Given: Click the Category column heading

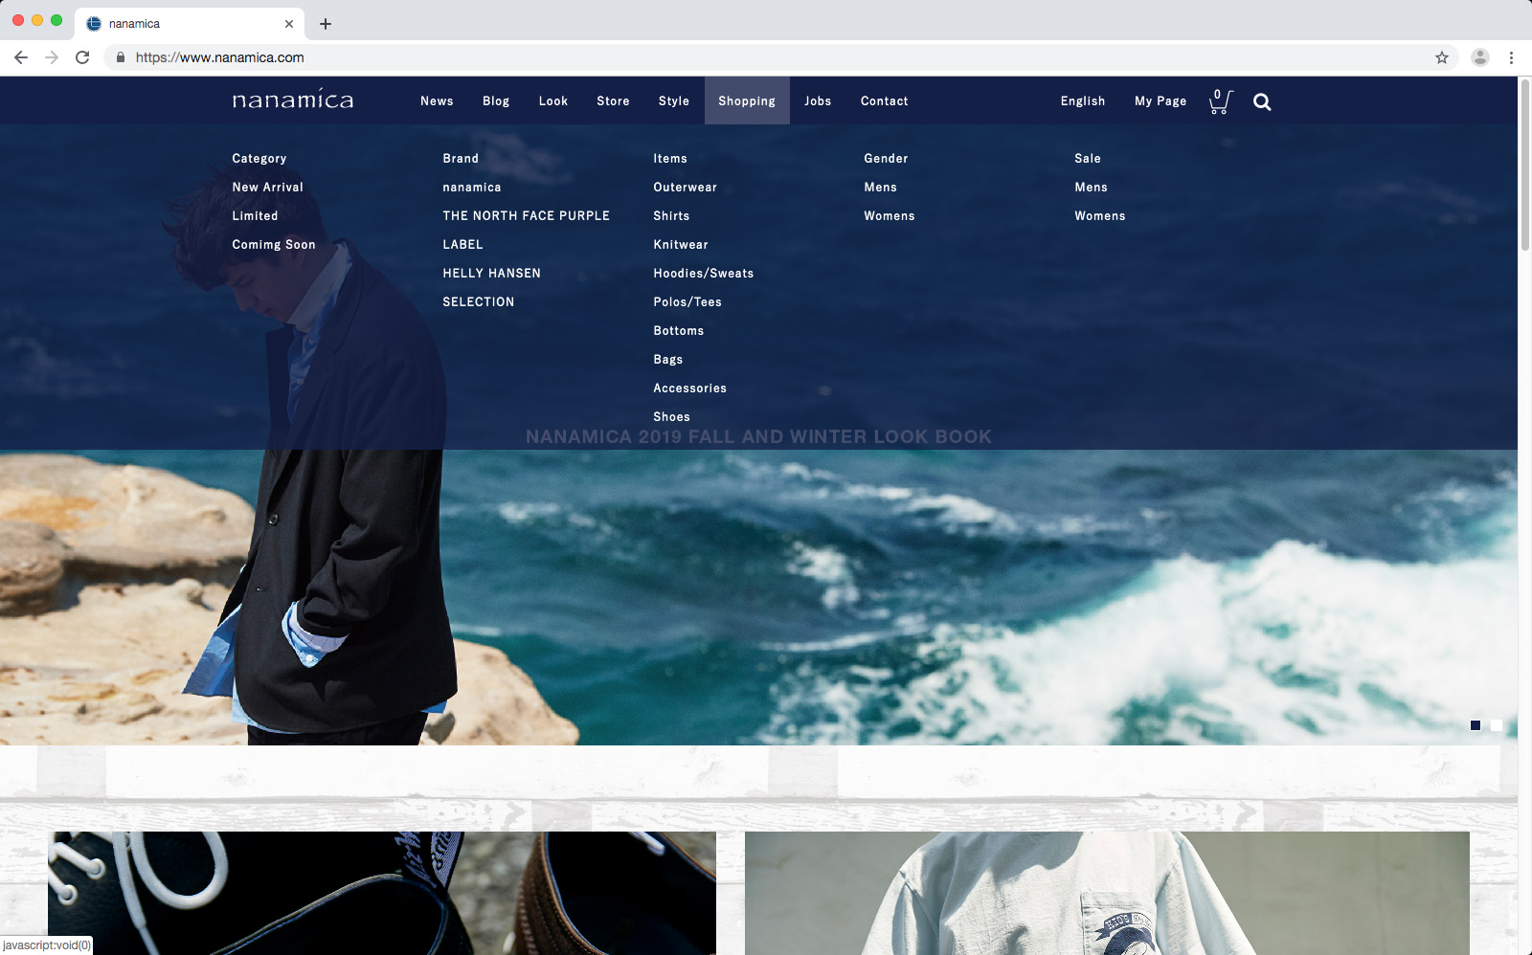Looking at the screenshot, I should pos(259,159).
